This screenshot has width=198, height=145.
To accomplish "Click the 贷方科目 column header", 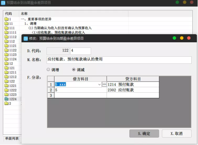I will pos(133,79).
